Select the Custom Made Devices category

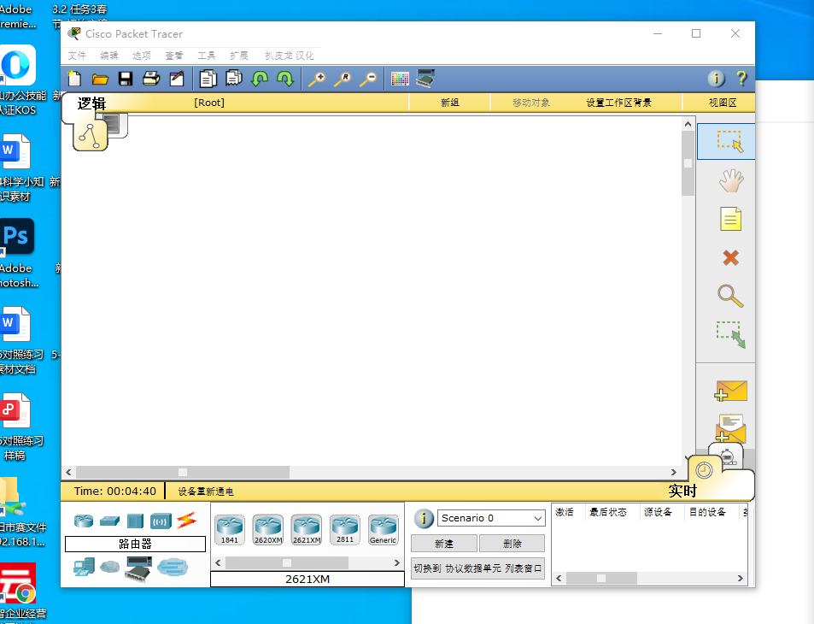pos(138,568)
